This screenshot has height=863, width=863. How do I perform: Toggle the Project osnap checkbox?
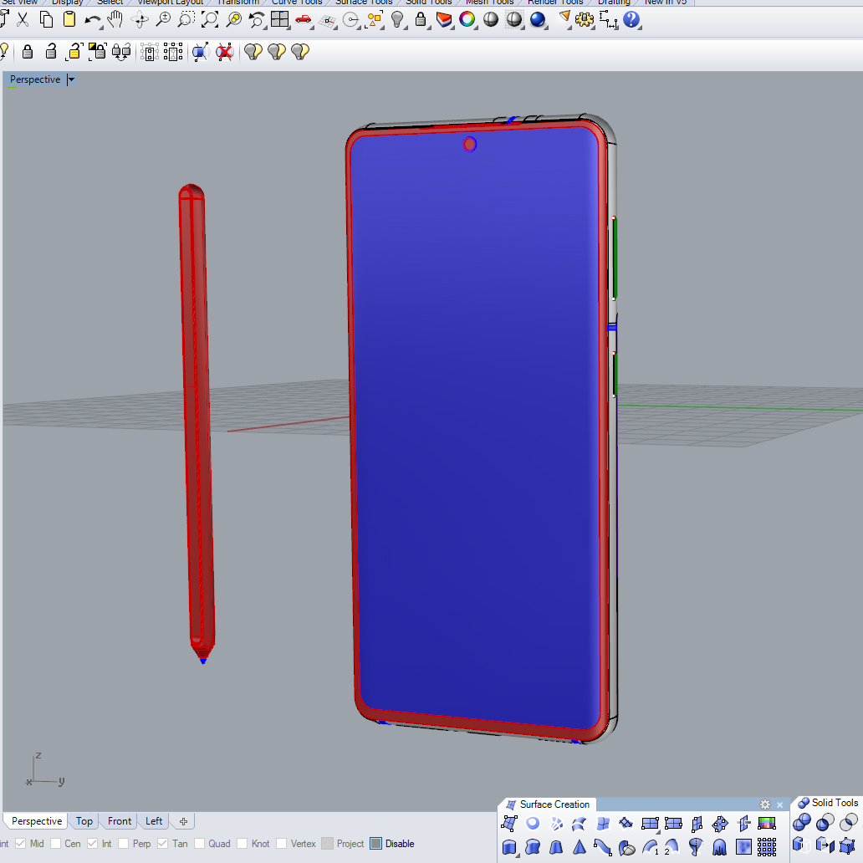pos(328,844)
